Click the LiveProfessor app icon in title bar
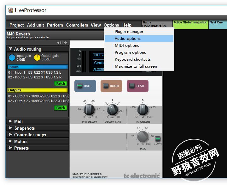The height and width of the screenshot is (185, 227). point(11,10)
